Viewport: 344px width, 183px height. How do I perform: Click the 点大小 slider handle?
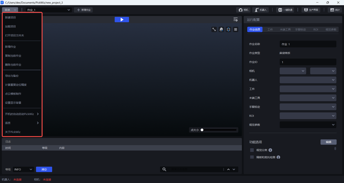point(202,130)
